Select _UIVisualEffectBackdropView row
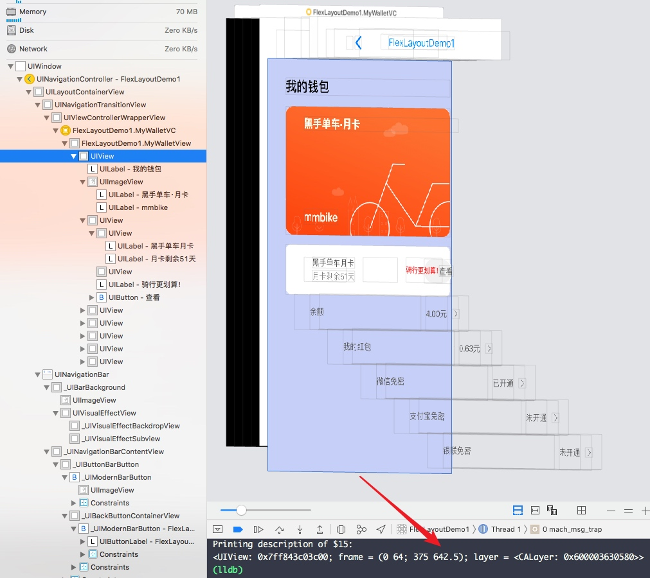Image resolution: width=650 pixels, height=578 pixels. pyautogui.click(x=104, y=426)
